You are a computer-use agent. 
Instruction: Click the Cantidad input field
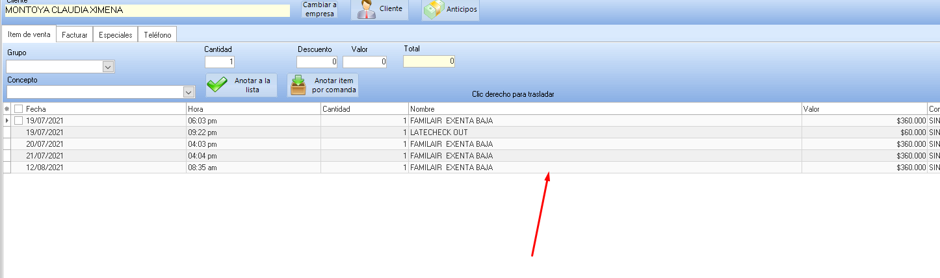220,62
